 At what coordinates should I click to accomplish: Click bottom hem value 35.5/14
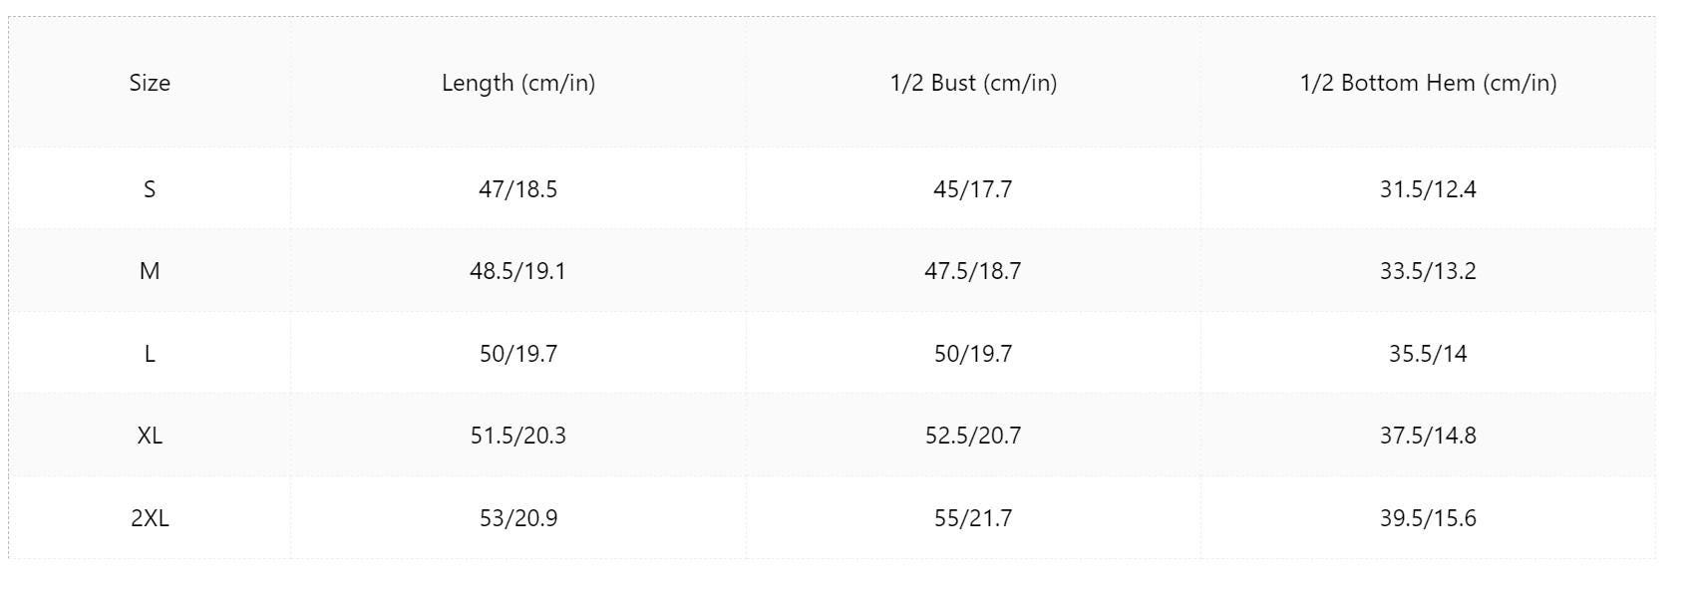click(x=1428, y=354)
